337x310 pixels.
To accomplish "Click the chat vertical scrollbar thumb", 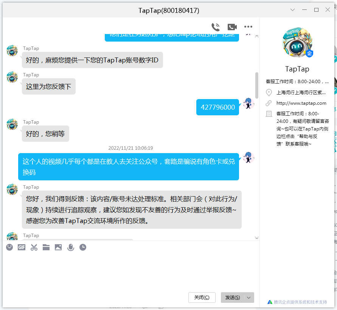I will [x=256, y=85].
